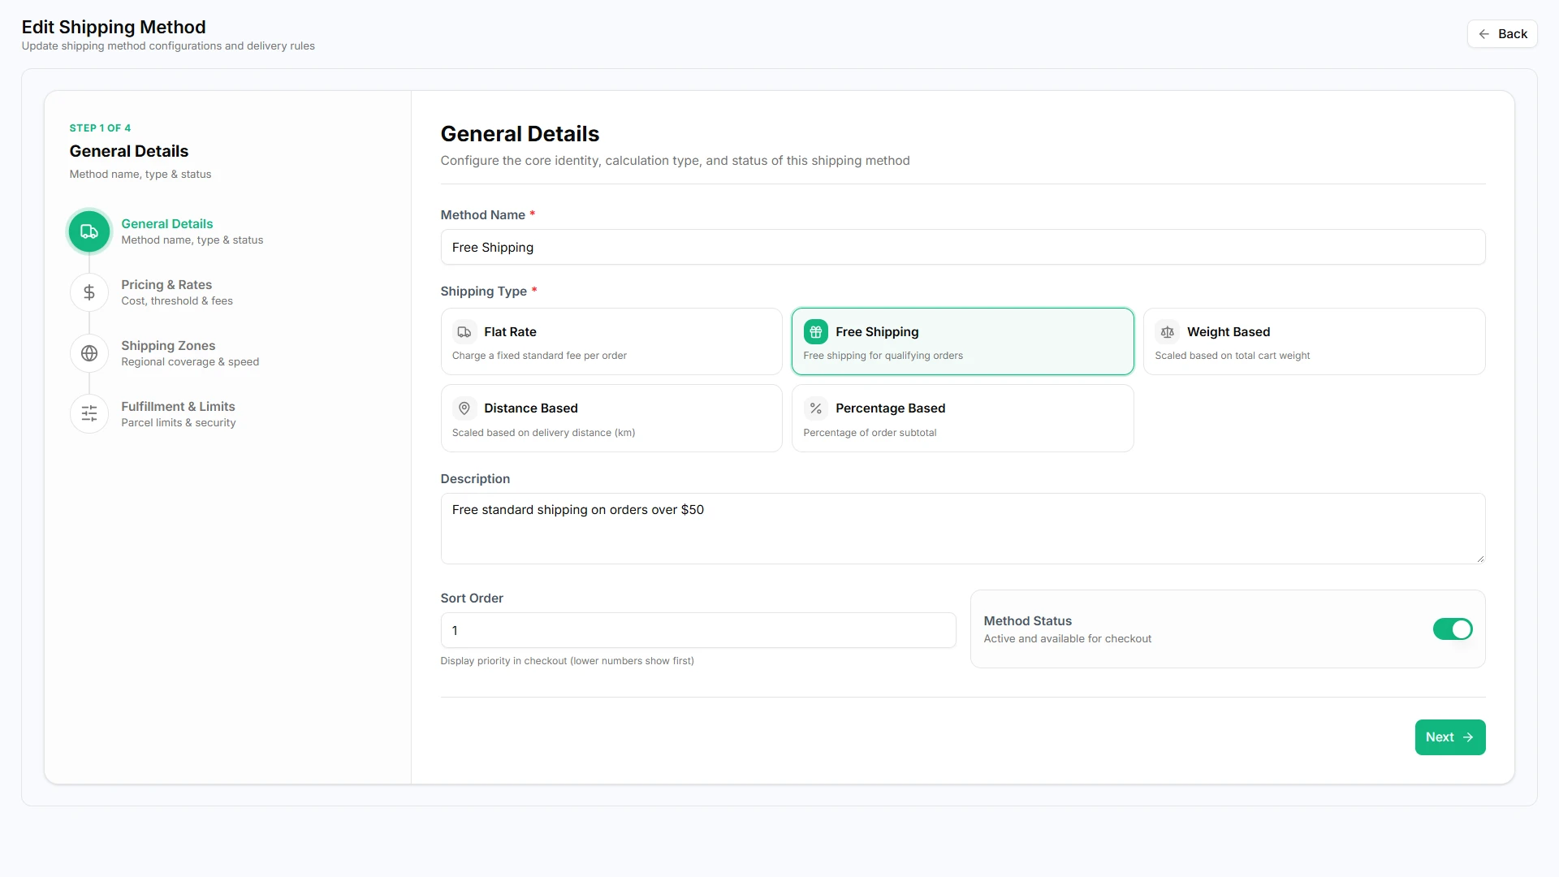Choose the Percentage Based shipping type
Image resolution: width=1559 pixels, height=877 pixels.
pyautogui.click(x=963, y=418)
